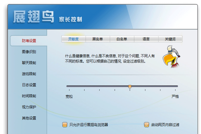The width and height of the screenshot is (201, 134).
Task: Click the orange sensitivity slider handle
Action: 130,87
